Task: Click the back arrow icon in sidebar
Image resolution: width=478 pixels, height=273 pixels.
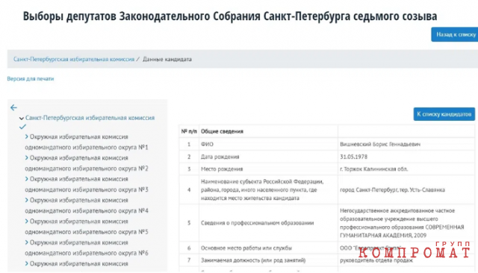Action: click(13, 107)
